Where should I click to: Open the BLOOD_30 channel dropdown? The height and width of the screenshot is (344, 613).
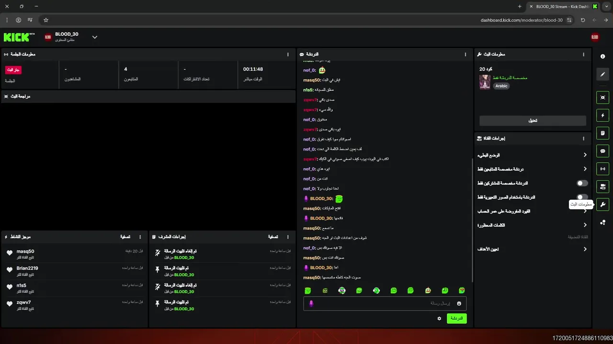pyautogui.click(x=94, y=37)
